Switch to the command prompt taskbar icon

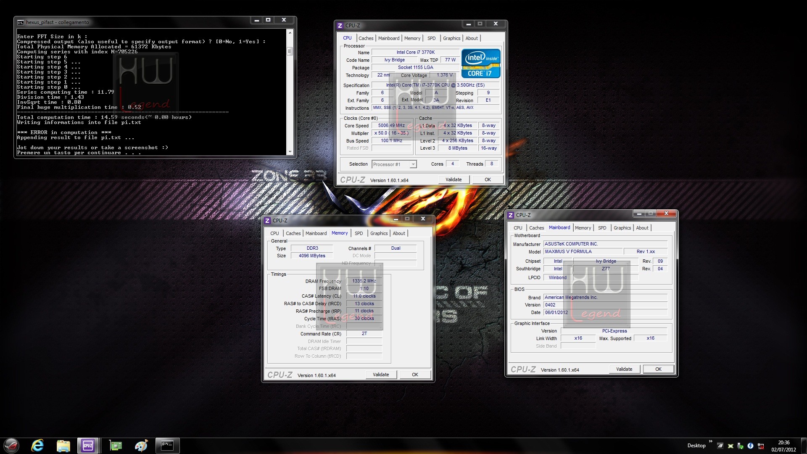pos(167,446)
